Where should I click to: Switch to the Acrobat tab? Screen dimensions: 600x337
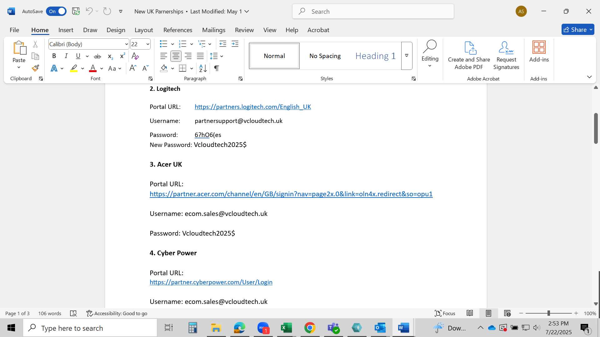point(318,30)
